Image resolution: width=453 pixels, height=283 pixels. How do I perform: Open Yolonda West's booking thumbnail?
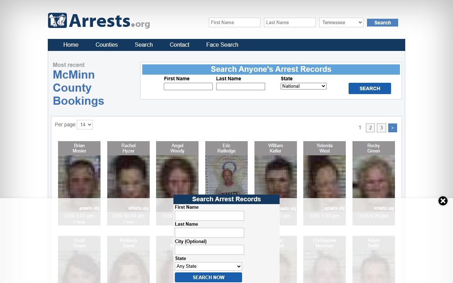(325, 183)
